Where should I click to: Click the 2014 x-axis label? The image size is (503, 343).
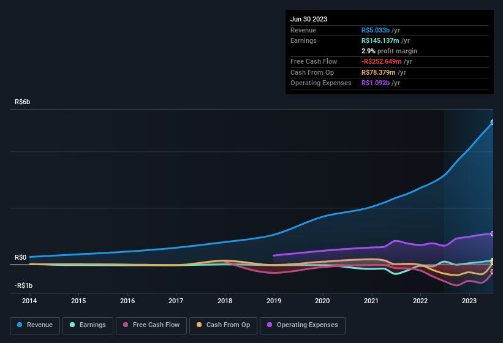pos(29,301)
